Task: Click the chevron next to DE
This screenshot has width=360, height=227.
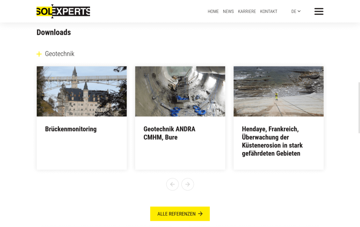Action: 299,11
